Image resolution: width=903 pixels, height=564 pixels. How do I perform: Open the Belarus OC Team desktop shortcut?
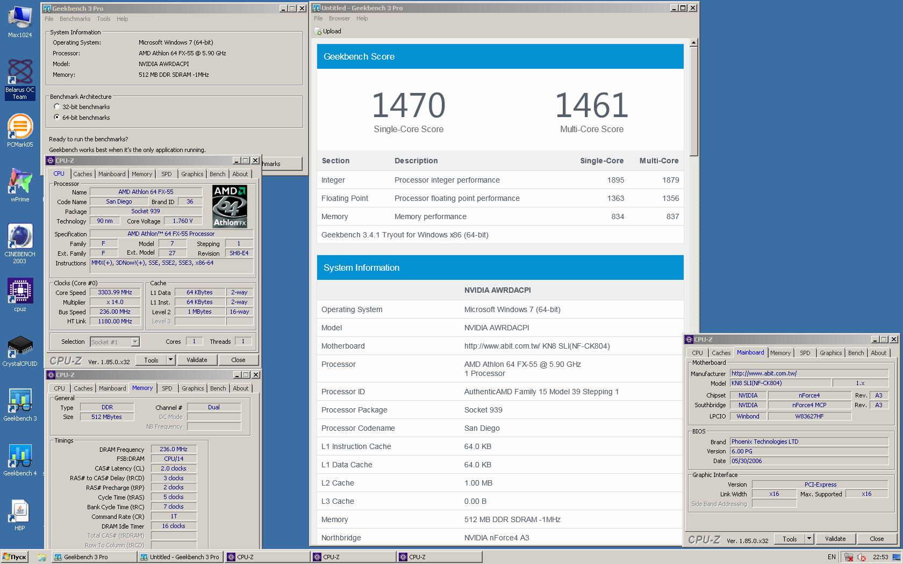tap(20, 79)
